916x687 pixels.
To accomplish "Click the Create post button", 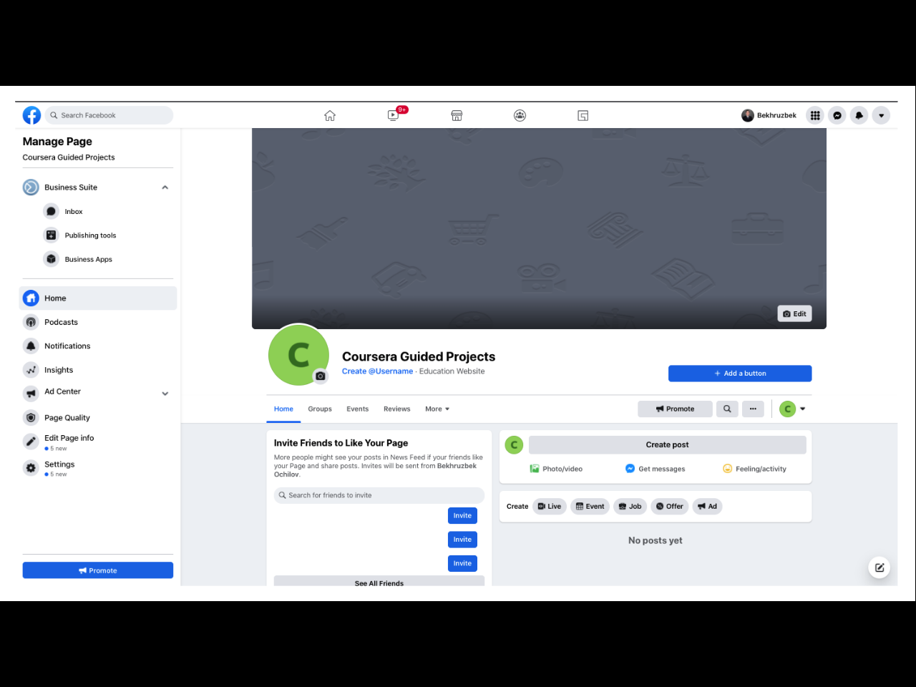I will (x=668, y=445).
